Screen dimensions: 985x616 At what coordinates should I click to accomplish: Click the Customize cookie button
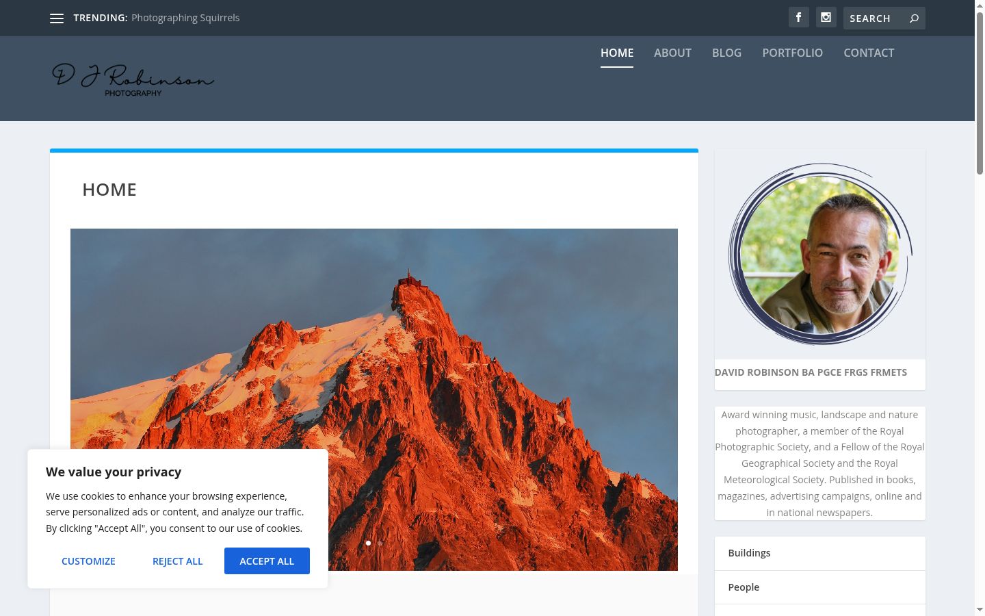point(88,561)
